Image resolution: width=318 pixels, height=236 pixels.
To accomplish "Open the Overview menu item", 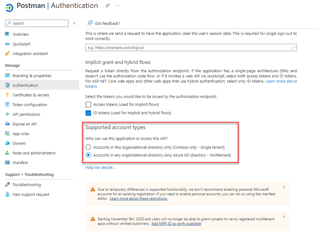I will pos(21,34).
